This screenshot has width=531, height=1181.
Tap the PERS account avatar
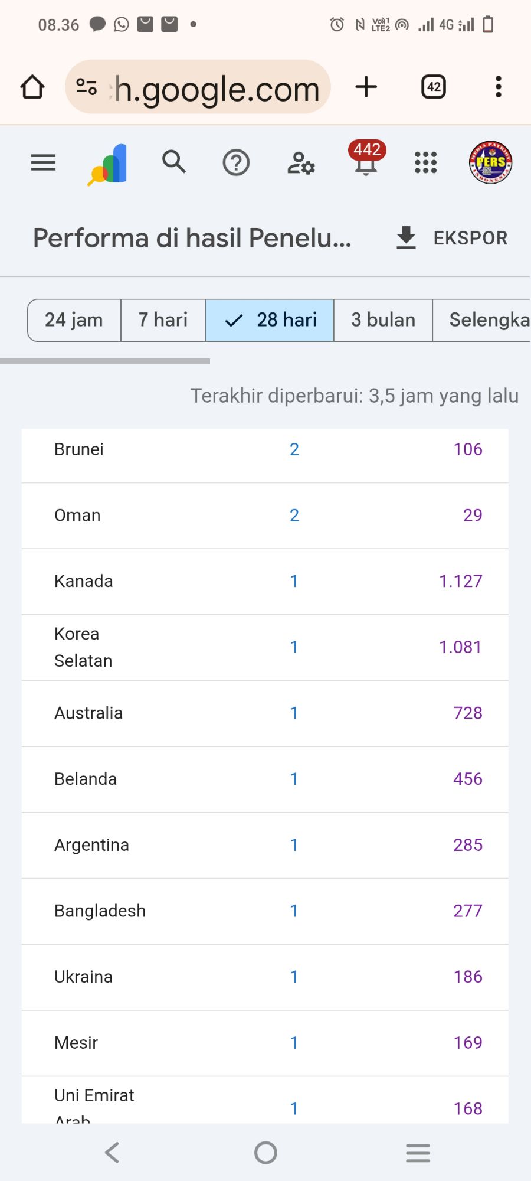(x=490, y=162)
